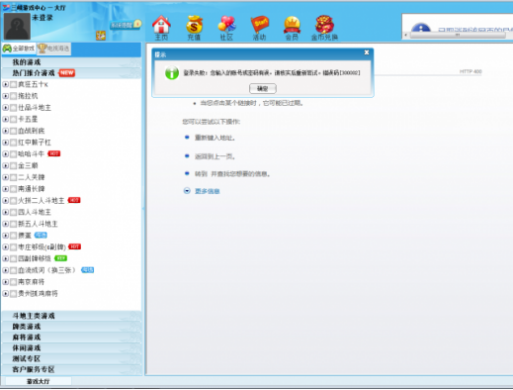Click the game icon next to 火拼二人斗地主

[14, 201]
